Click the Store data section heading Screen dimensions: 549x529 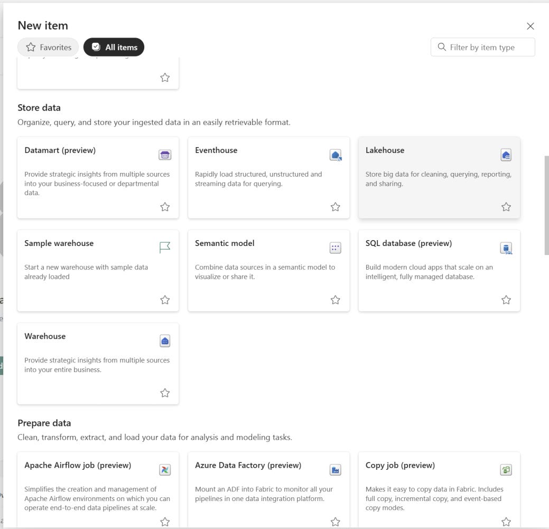(x=39, y=107)
